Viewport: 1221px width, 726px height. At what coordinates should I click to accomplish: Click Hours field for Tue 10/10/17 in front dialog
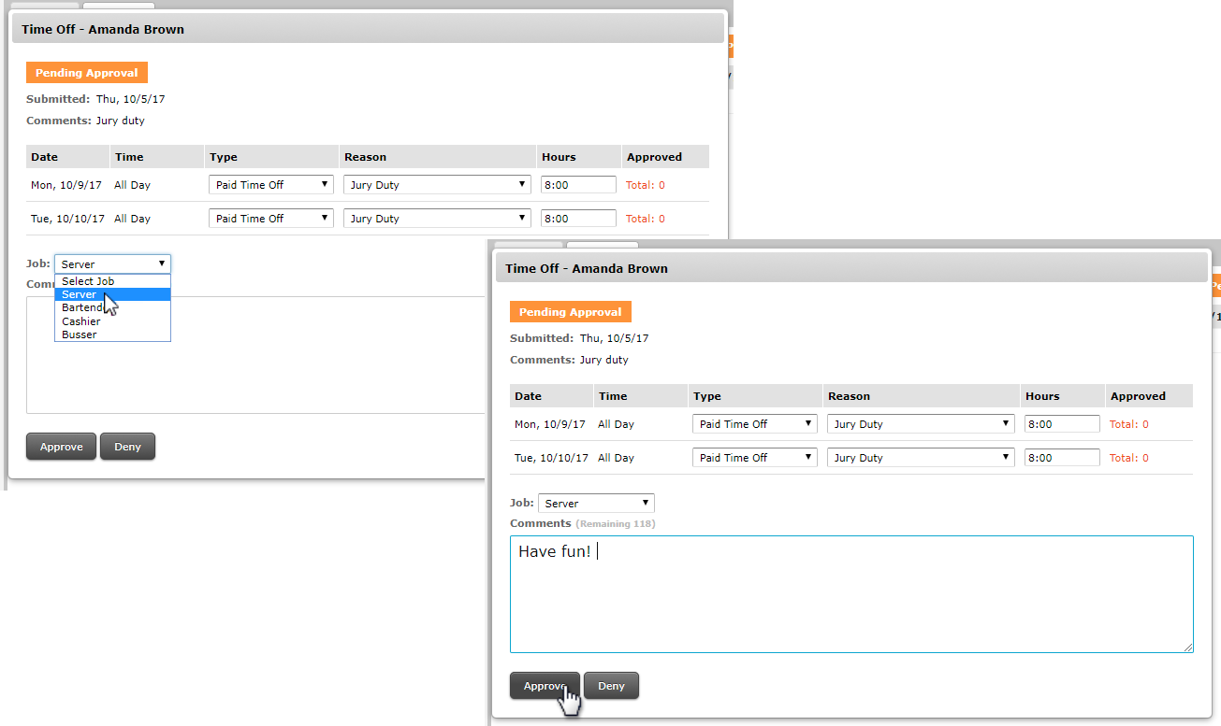tap(1062, 458)
